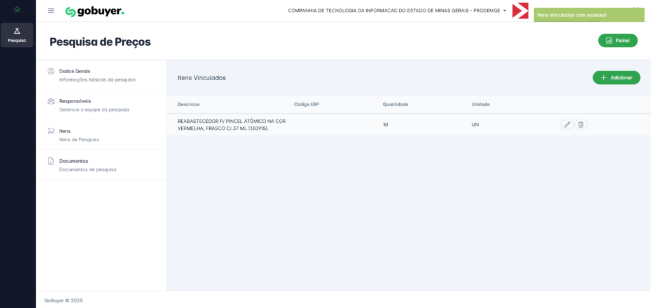The width and height of the screenshot is (651, 308).
Task: Toggle the hamburger menu icon
Action: (x=51, y=11)
